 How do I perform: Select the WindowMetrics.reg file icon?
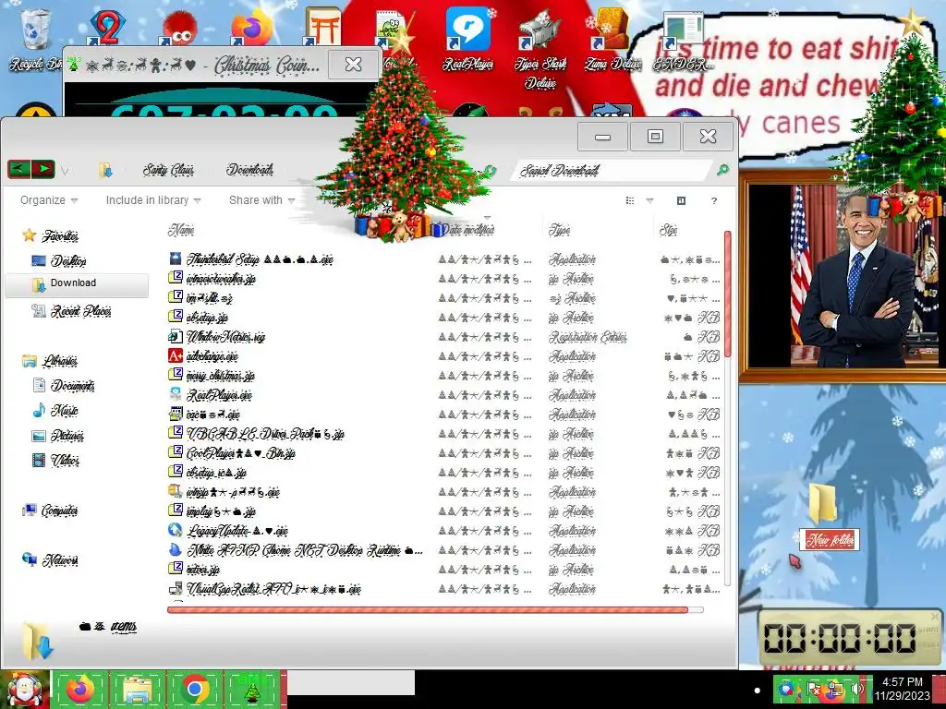point(175,336)
